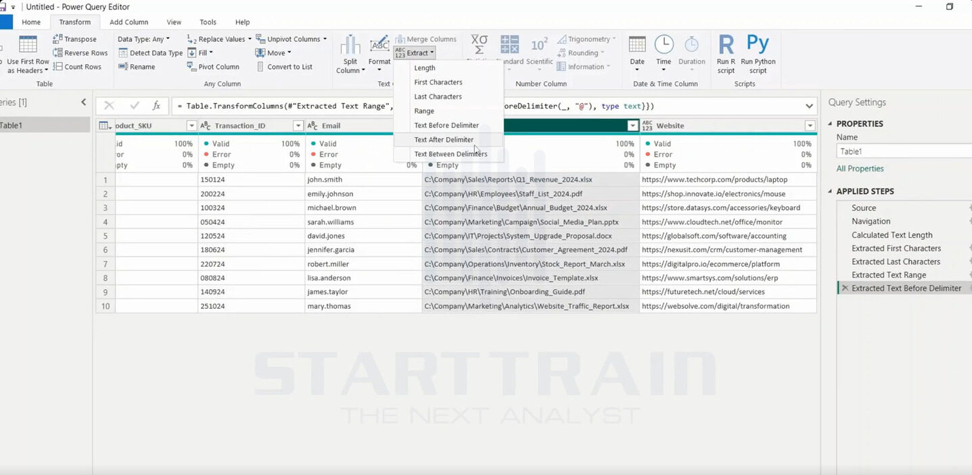This screenshot has width=972, height=475.
Task: Click the john.smith email cell
Action: pyautogui.click(x=363, y=180)
